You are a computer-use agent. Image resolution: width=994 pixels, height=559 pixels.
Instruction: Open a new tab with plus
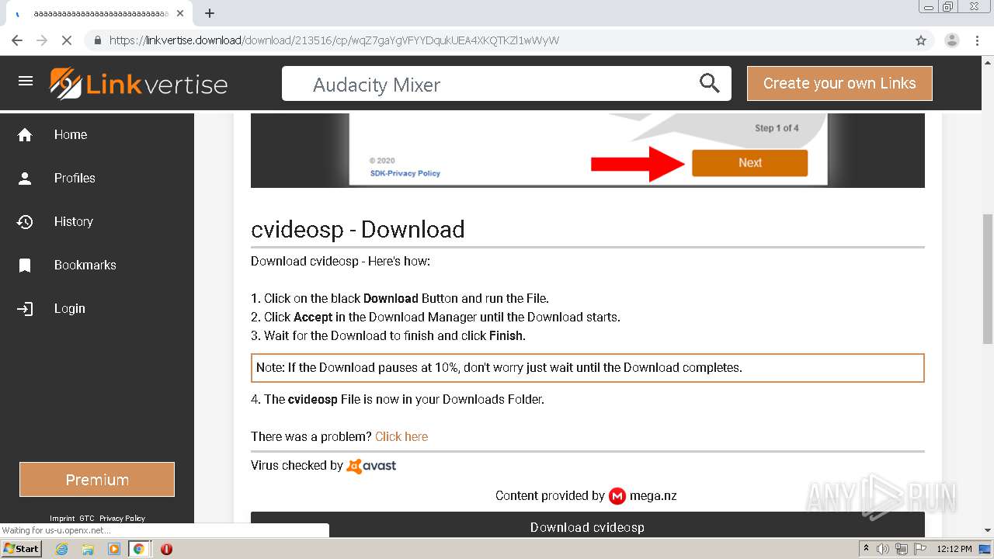[x=210, y=13]
